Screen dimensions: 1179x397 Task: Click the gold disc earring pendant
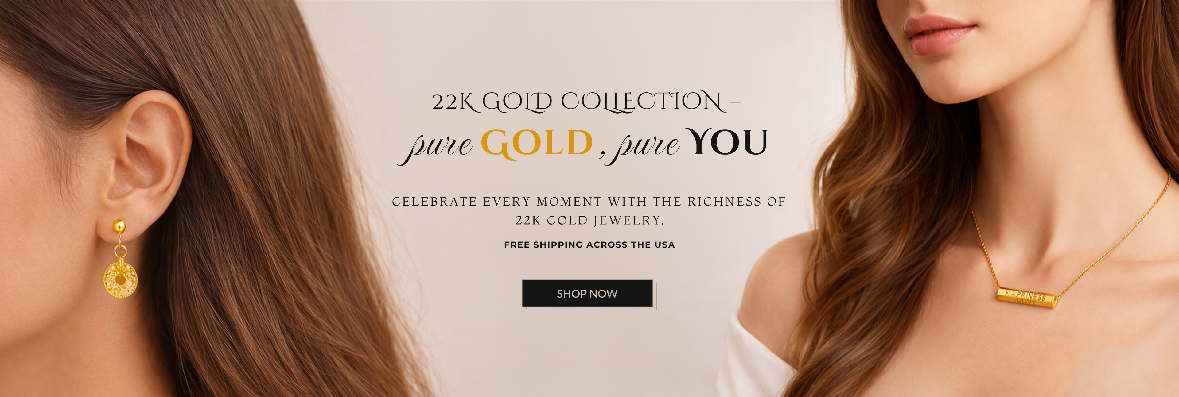[x=120, y=279]
